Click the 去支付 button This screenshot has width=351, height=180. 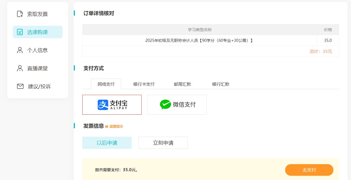(309, 170)
